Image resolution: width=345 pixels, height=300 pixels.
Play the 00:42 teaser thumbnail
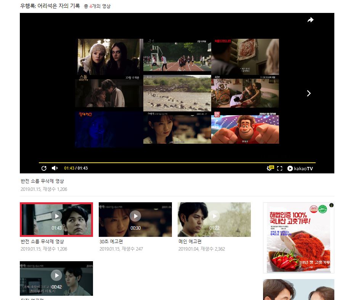[56, 278]
